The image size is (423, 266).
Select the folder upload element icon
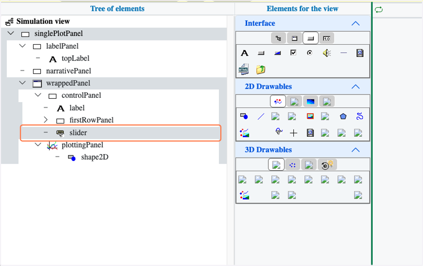tap(260, 69)
